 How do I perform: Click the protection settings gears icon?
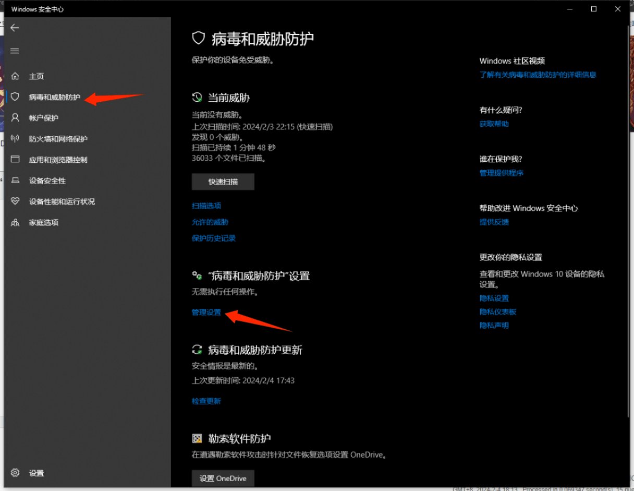pos(197,276)
